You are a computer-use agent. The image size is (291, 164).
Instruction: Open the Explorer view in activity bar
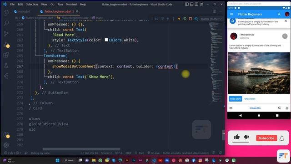tap(6, 12)
